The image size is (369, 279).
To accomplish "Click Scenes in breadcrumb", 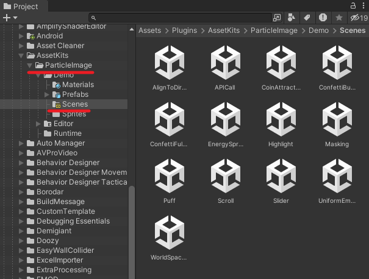I will point(353,30).
